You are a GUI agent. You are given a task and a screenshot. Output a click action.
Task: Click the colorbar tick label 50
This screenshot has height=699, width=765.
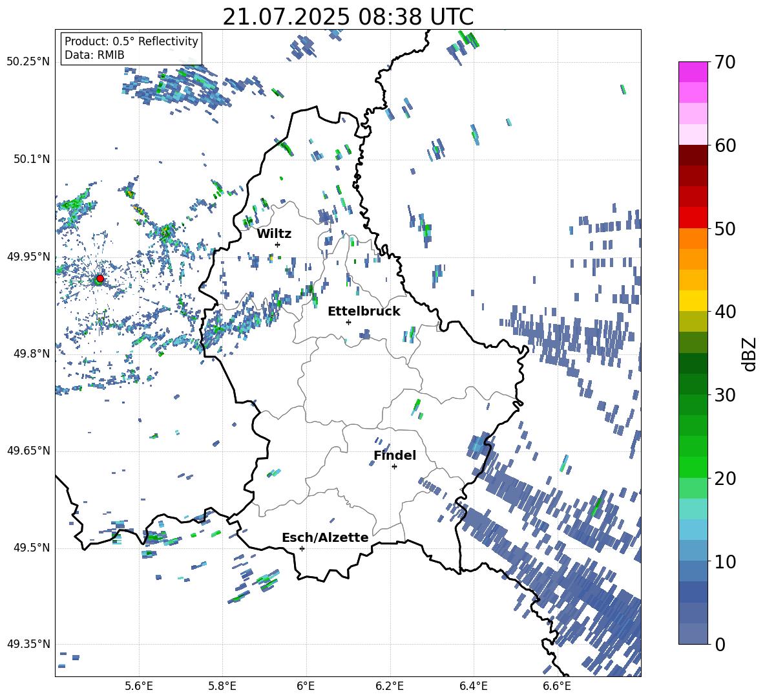[x=725, y=228]
